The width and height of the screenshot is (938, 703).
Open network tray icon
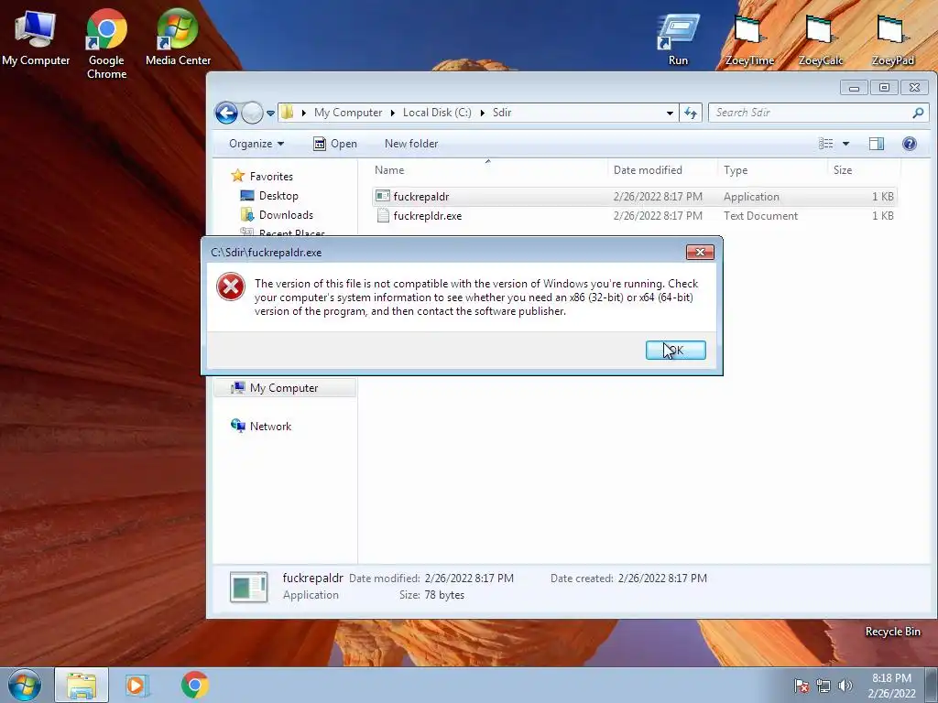pyautogui.click(x=823, y=686)
